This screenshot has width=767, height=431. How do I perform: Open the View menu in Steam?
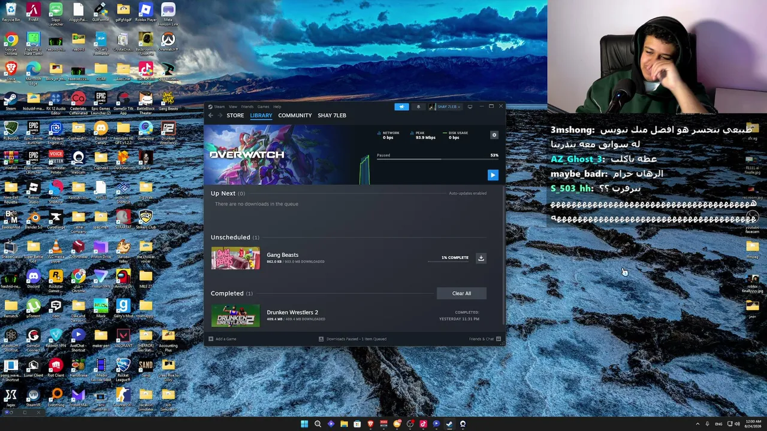pyautogui.click(x=233, y=107)
